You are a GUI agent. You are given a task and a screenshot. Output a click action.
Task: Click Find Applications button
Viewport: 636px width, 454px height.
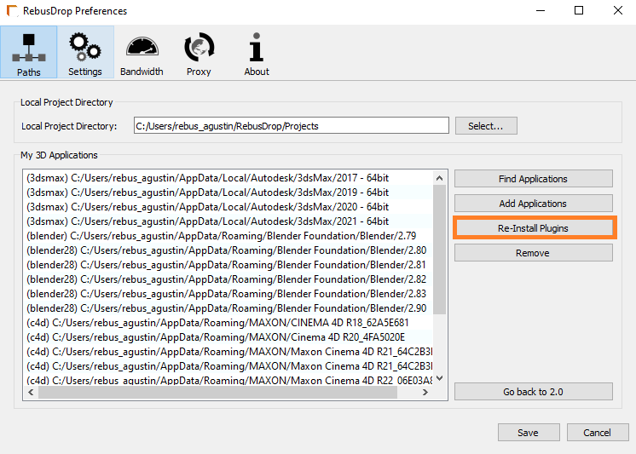pyautogui.click(x=533, y=179)
